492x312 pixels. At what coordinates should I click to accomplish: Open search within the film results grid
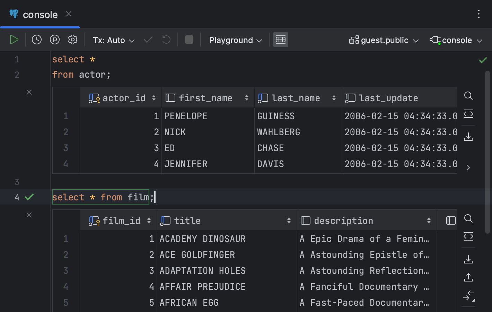tap(468, 219)
